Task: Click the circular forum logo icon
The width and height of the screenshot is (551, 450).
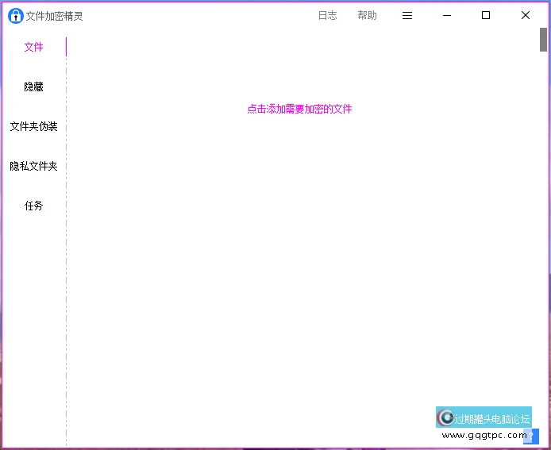Action: click(446, 418)
